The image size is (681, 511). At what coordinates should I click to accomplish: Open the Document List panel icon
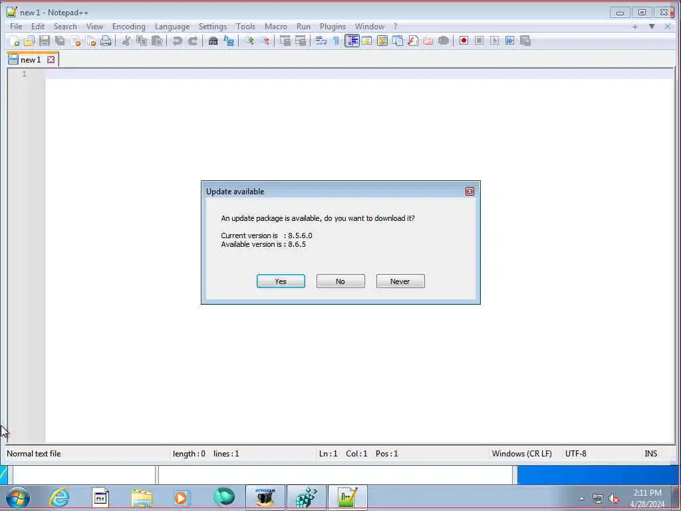(398, 41)
